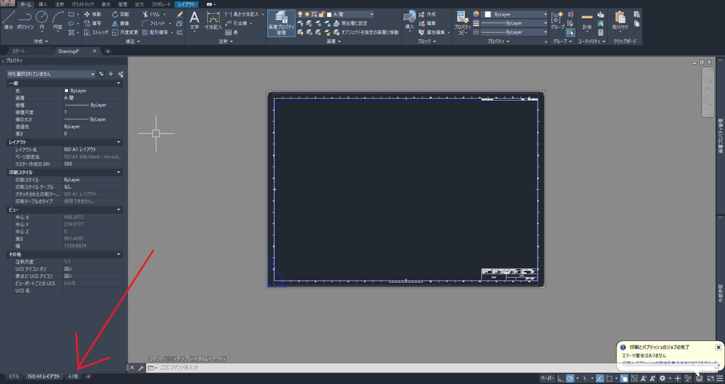Screen dimensions: 725x384
Task: Open the A-壁 layer dropdown
Action: point(350,14)
